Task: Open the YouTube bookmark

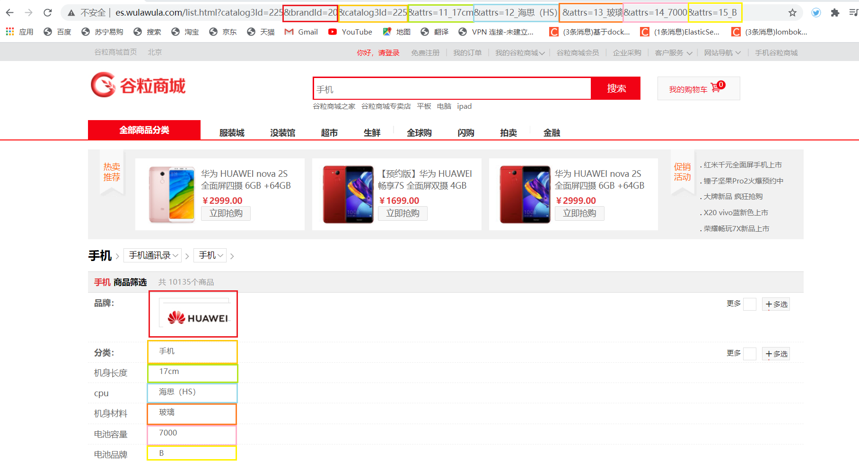Action: 350,32
